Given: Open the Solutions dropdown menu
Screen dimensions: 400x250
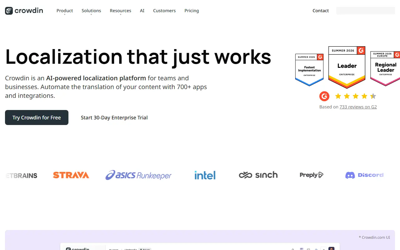Looking at the screenshot, I should [91, 11].
